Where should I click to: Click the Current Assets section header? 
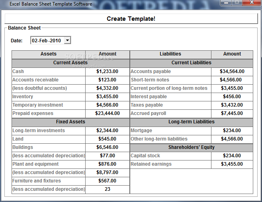coord(71,63)
